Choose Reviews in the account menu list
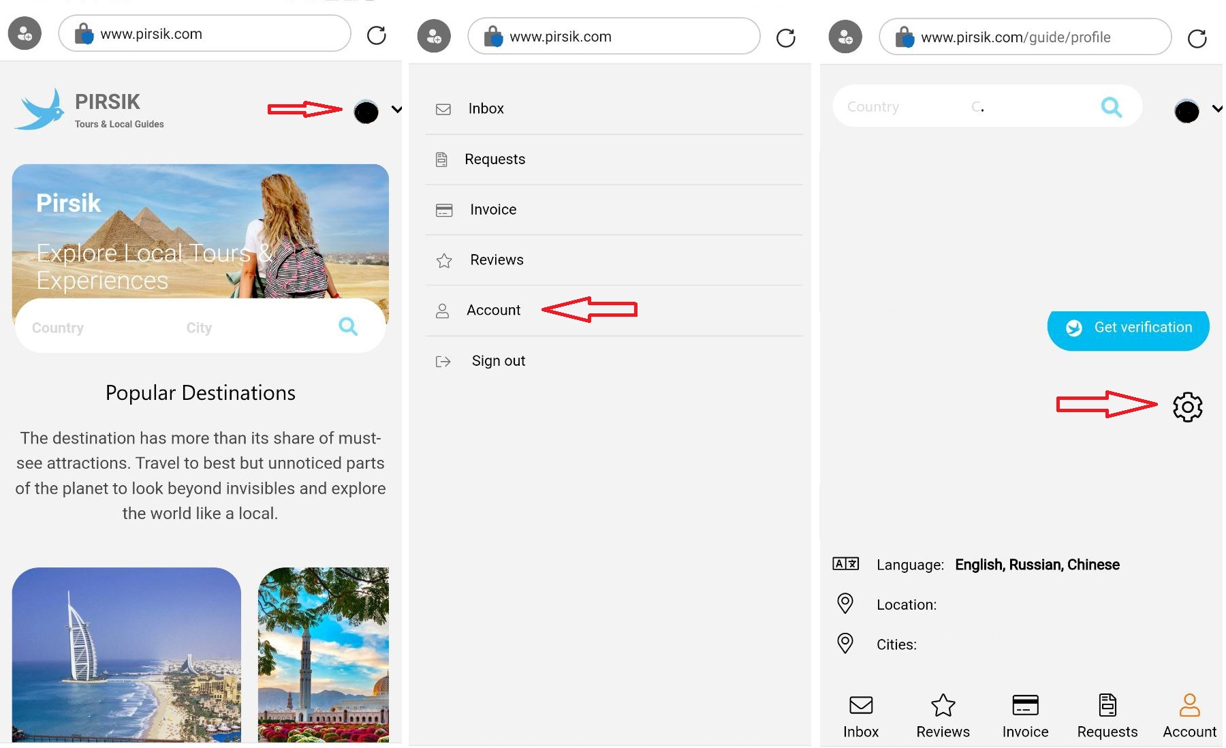The height and width of the screenshot is (748, 1226). (x=497, y=260)
